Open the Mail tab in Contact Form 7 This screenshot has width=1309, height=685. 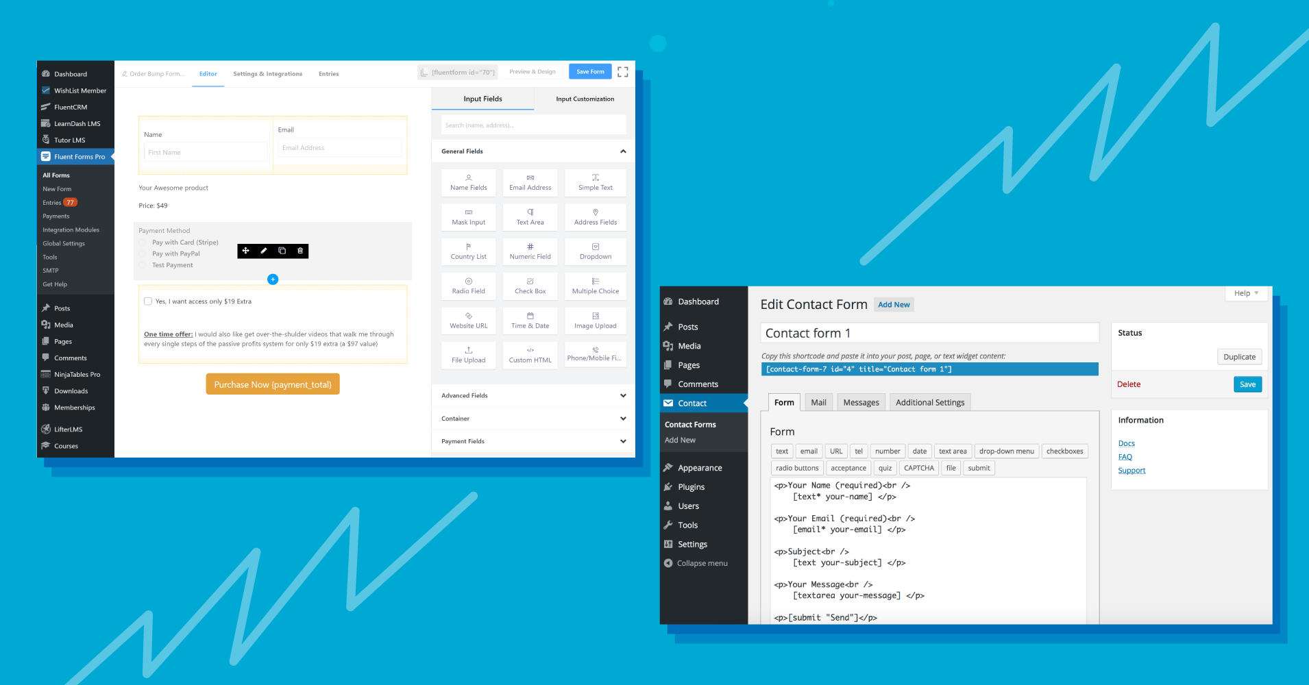[x=818, y=402]
